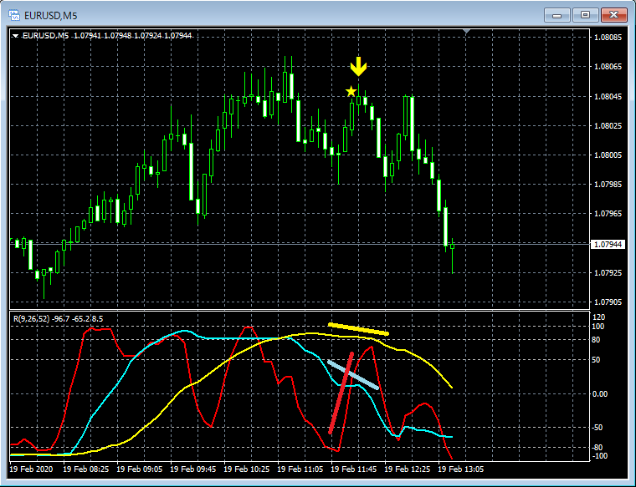Click price scale value 1.07905
Viewport: 636px width, 487px height.
click(608, 302)
